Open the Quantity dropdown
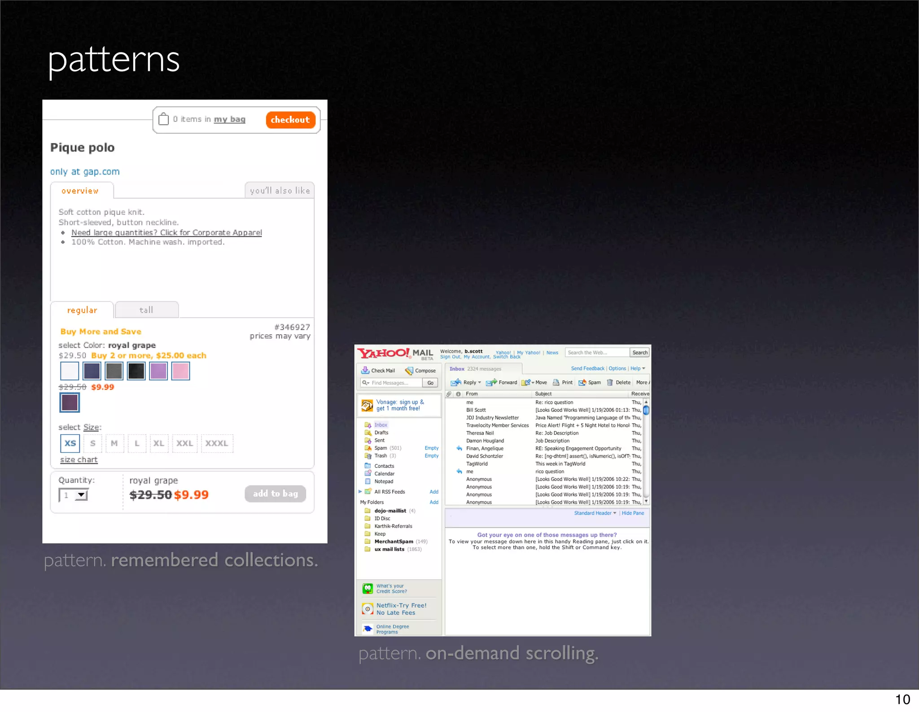This screenshot has height=712, width=919. 81,495
